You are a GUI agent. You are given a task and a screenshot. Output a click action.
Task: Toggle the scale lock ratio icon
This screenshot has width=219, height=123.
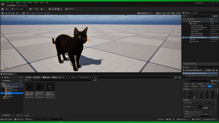(194, 97)
